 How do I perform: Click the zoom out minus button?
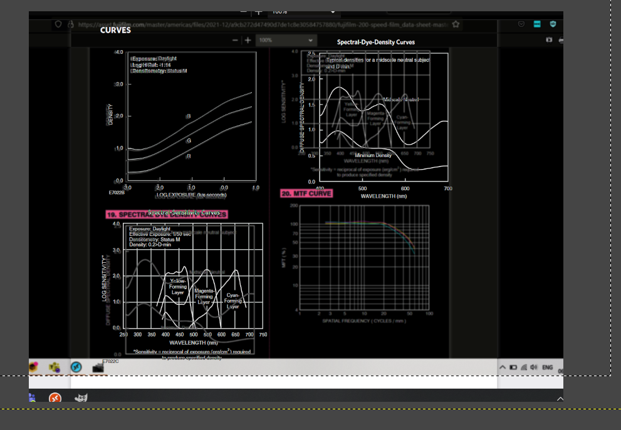click(235, 40)
